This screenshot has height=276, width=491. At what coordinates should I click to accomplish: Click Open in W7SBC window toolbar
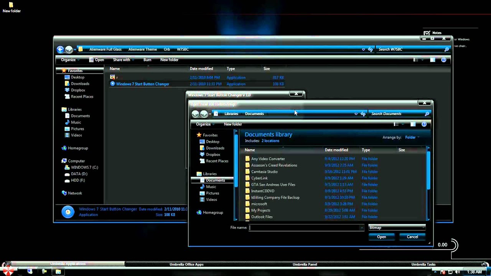coord(97,60)
